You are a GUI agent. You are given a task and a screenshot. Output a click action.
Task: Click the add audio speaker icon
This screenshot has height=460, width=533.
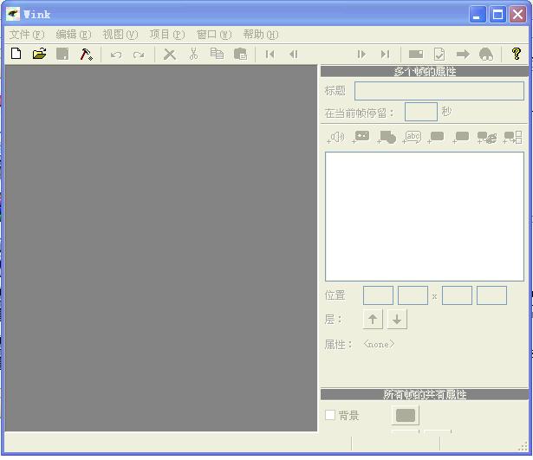[335, 137]
